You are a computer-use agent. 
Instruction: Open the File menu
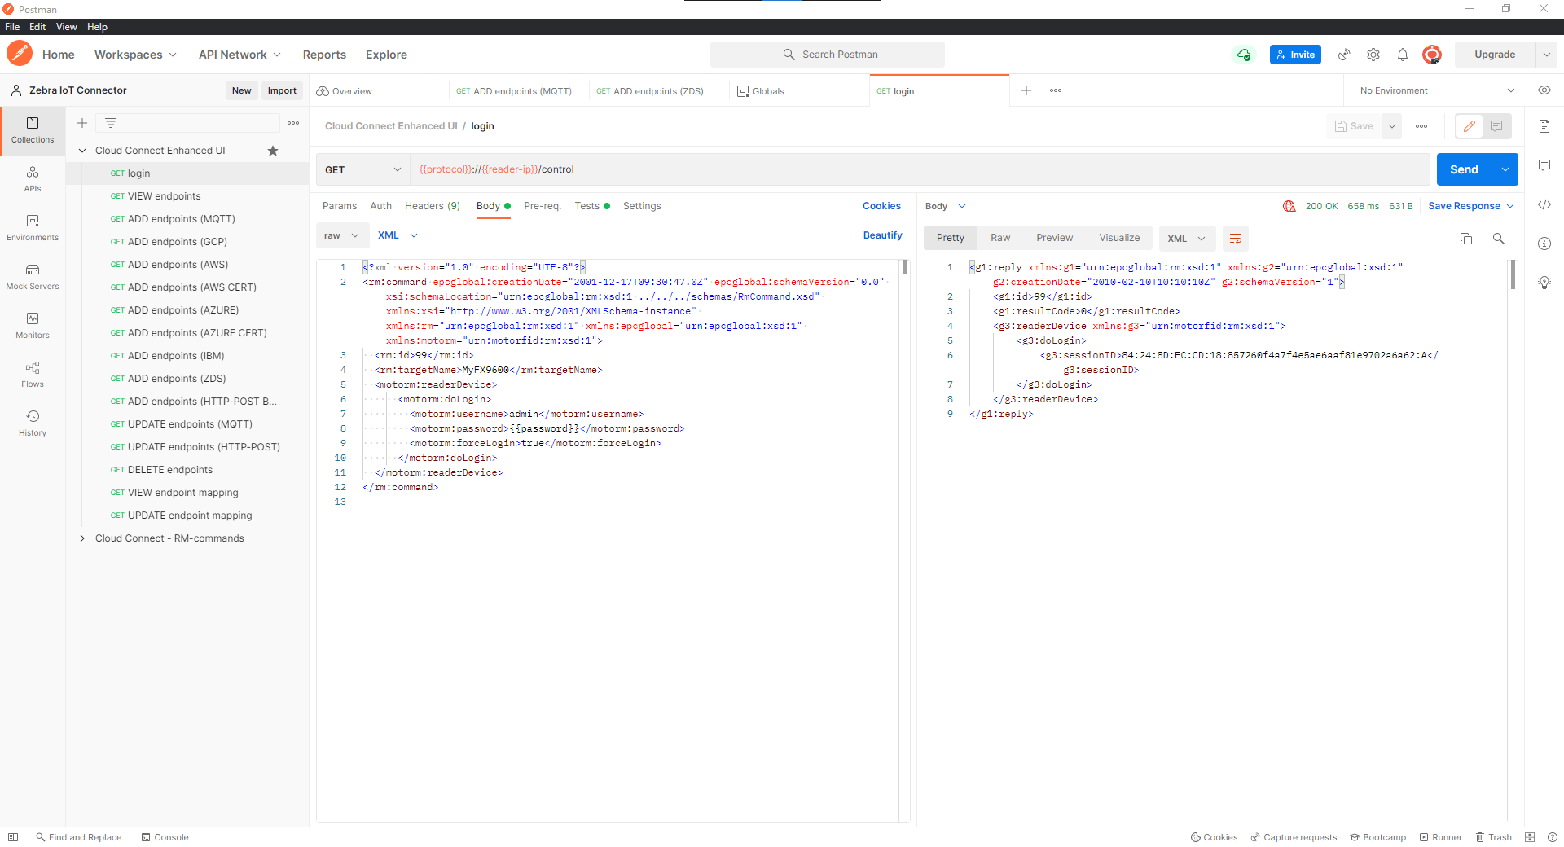click(12, 27)
